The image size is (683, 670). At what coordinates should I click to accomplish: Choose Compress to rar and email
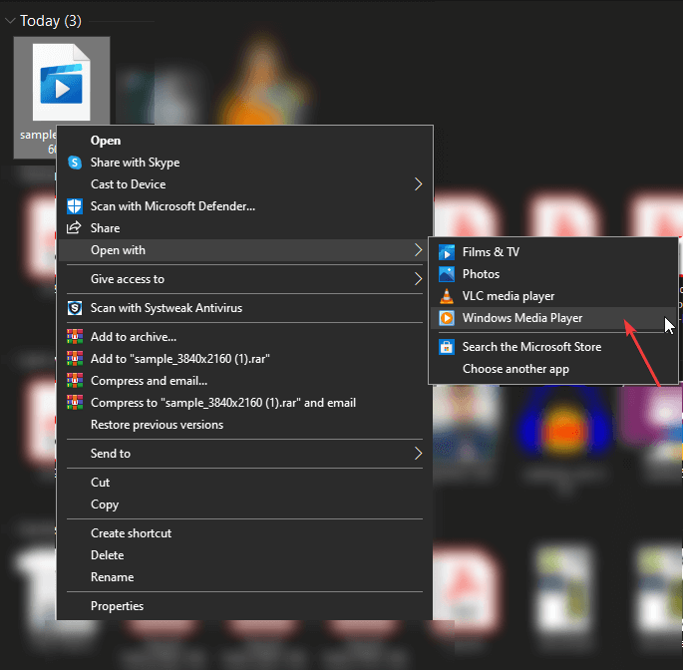[x=245, y=403]
